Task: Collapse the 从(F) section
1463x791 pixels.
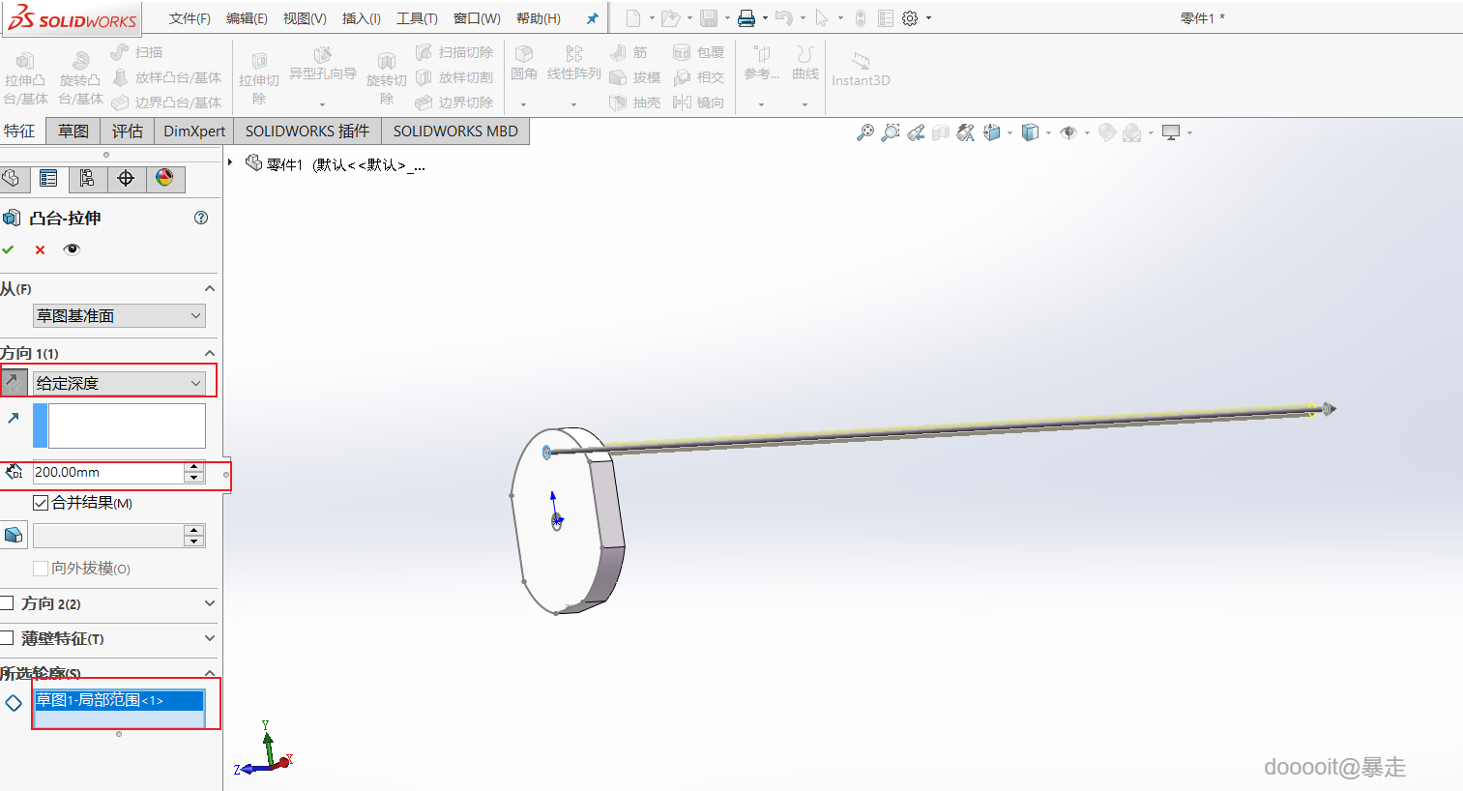Action: (x=209, y=289)
